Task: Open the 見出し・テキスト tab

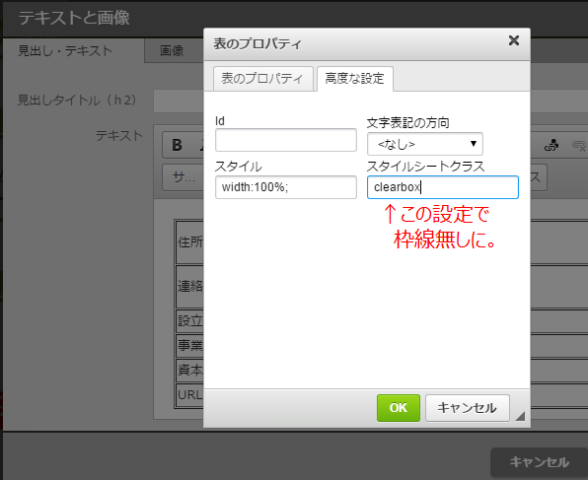Action: 65,51
